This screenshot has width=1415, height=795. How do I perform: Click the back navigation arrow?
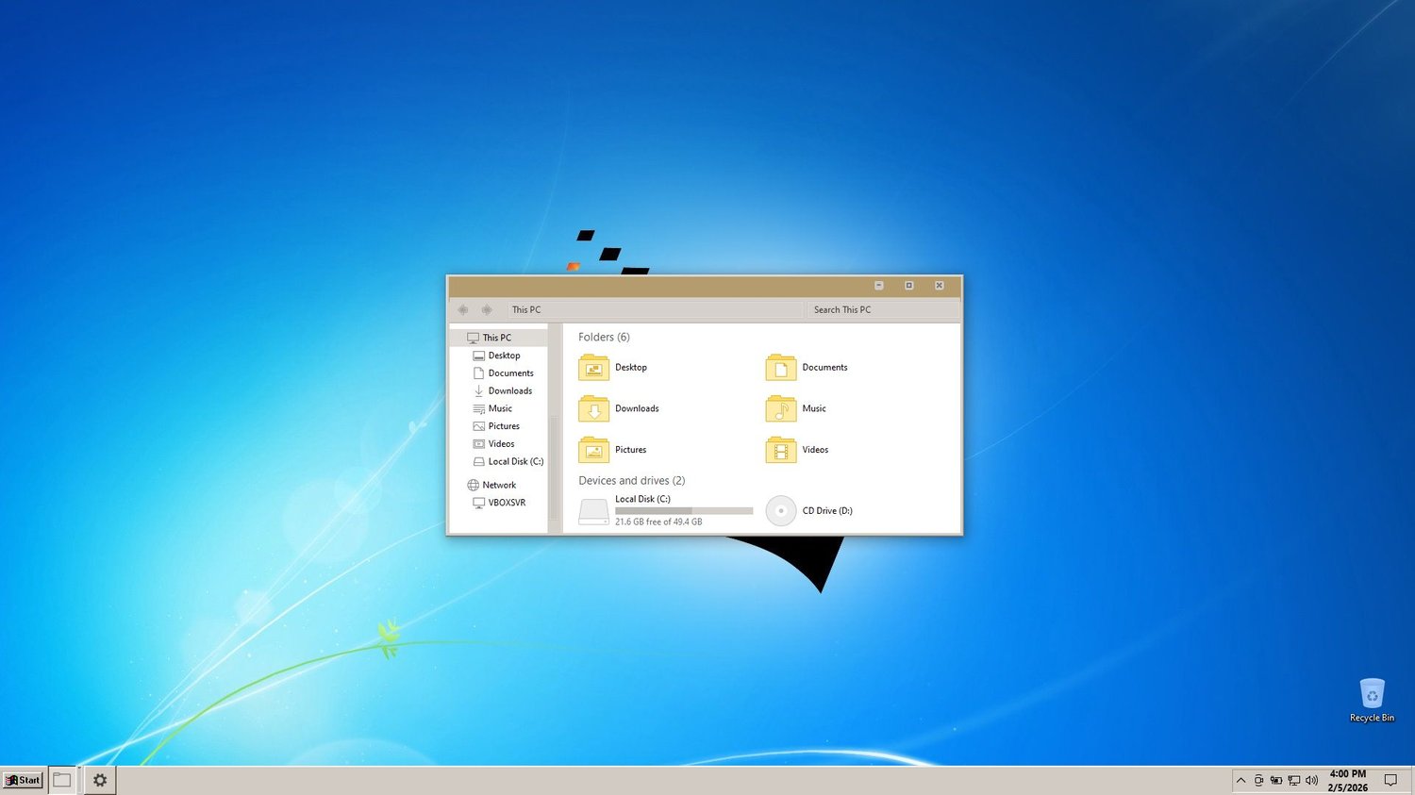(x=463, y=309)
